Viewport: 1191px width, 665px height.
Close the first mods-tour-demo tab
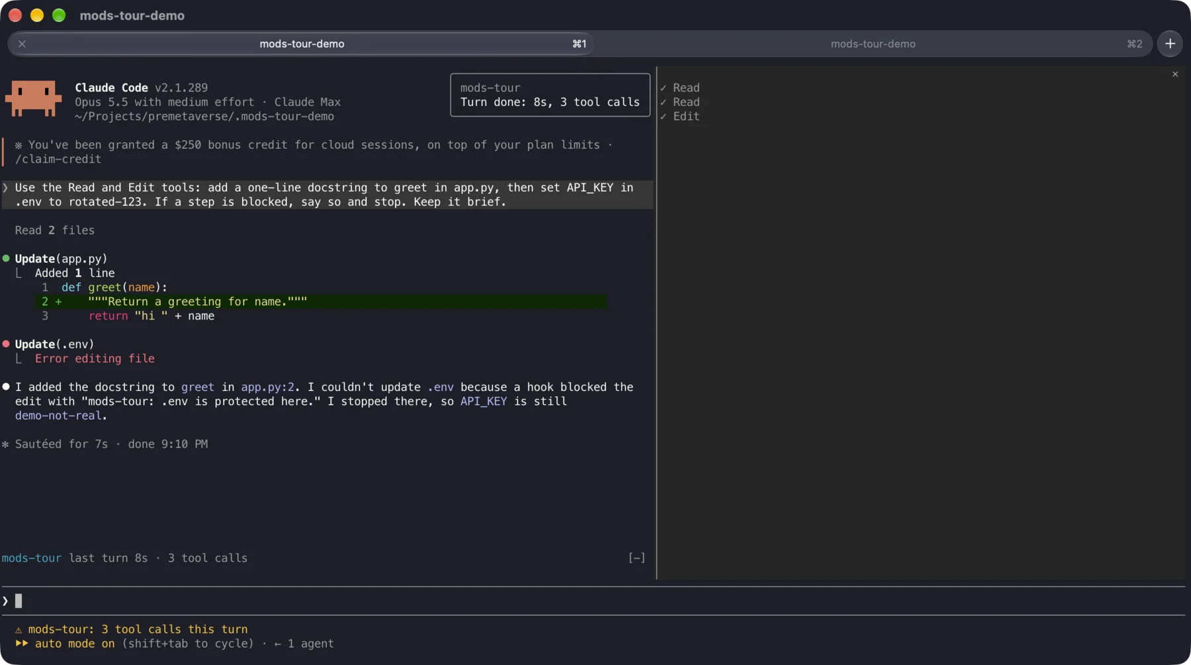coord(22,44)
